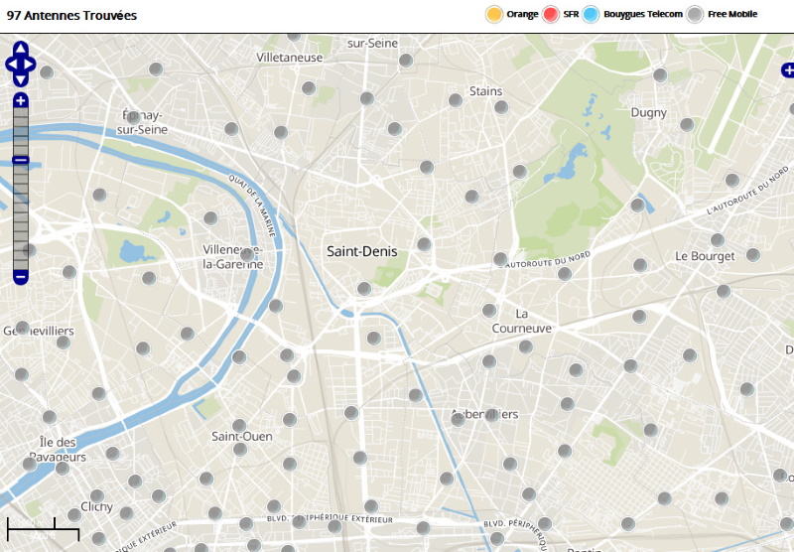The height and width of the screenshot is (552, 794).
Task: Toggle the Free Mobile gray circle
Action: click(x=696, y=14)
